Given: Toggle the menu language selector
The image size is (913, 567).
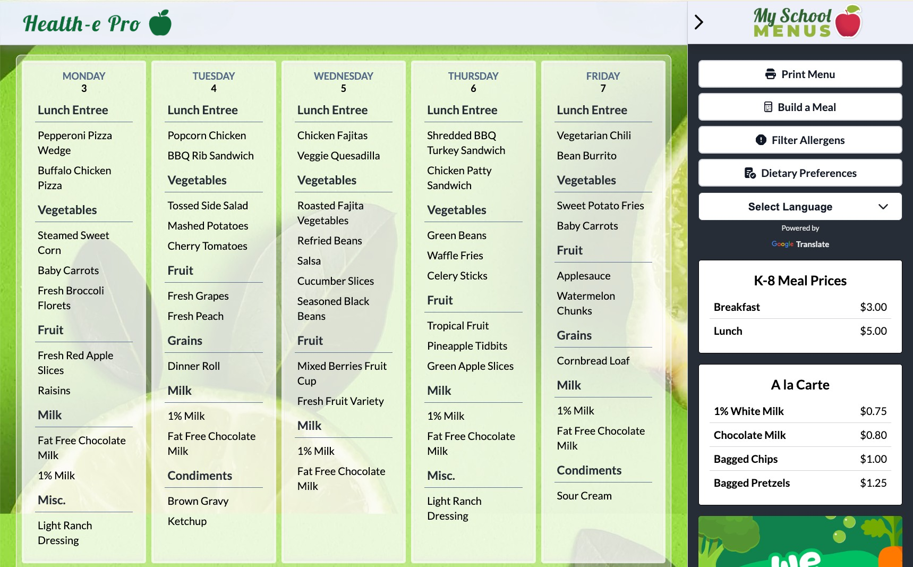Looking at the screenshot, I should click(800, 207).
